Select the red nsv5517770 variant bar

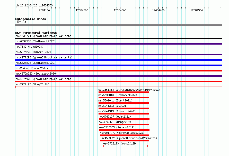125,135
